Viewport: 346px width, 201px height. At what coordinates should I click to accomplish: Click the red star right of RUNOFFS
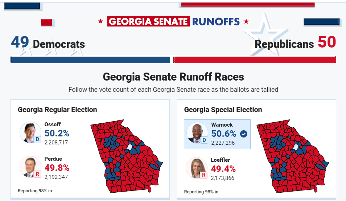(246, 21)
